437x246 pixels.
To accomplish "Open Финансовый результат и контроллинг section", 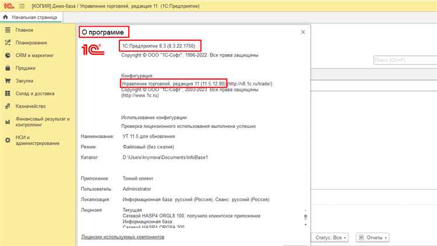I will click(43, 122).
